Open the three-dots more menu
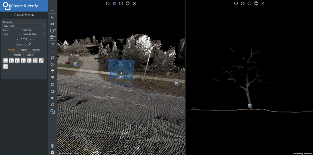Image resolution: width=313 pixels, height=155 pixels. tap(53, 10)
